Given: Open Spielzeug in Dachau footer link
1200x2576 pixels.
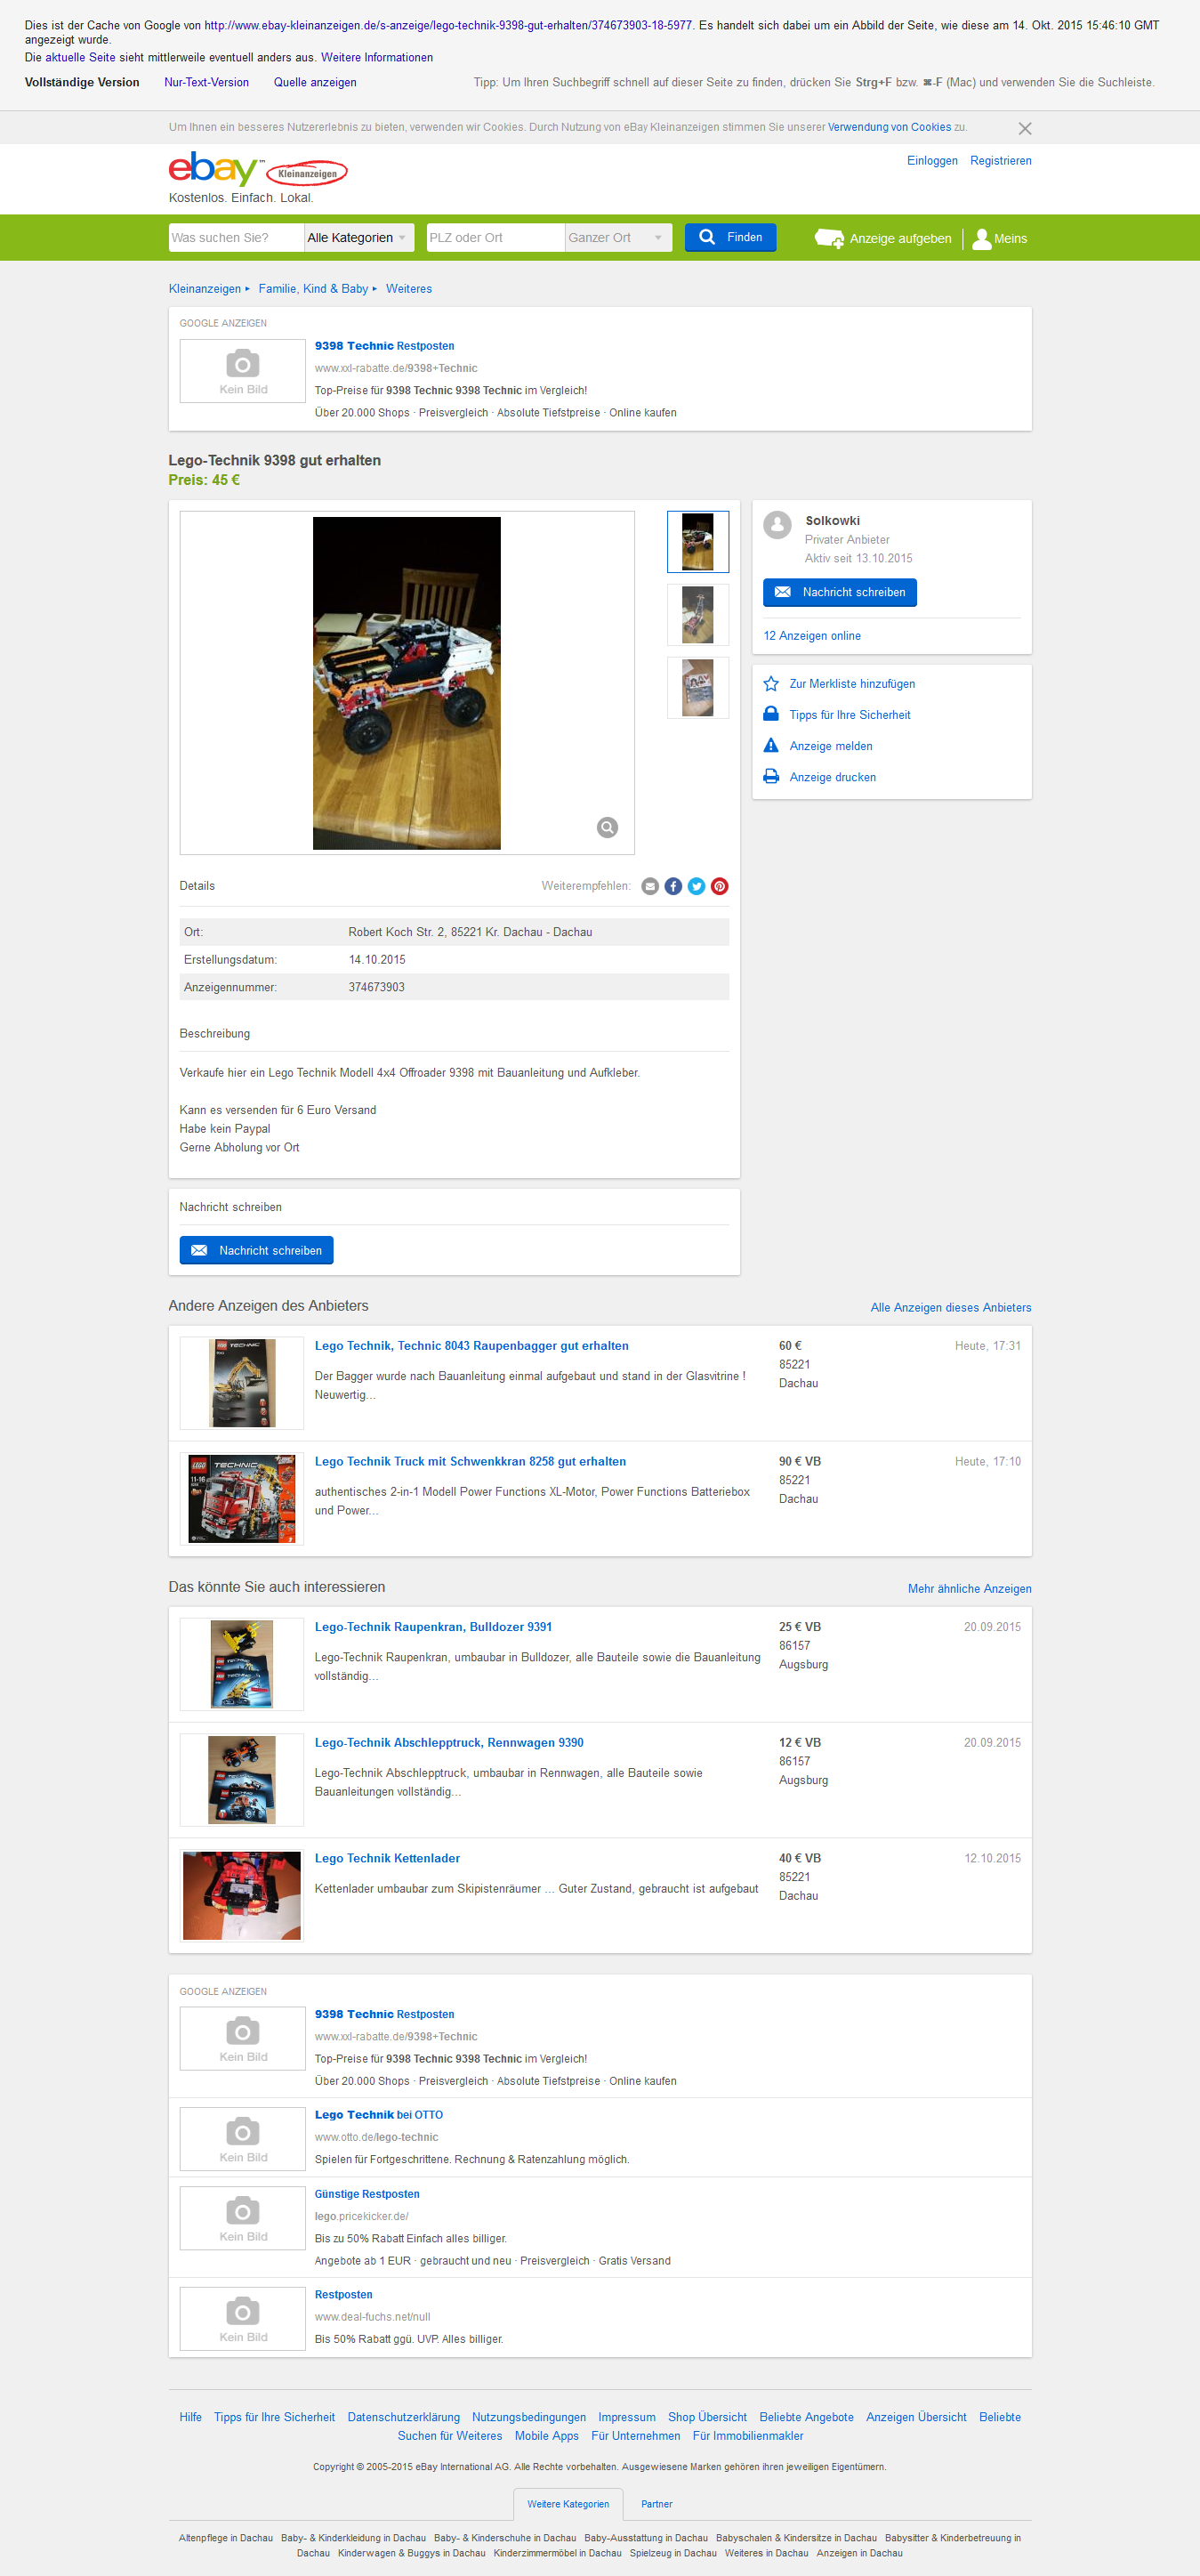Looking at the screenshot, I should pos(673,2553).
